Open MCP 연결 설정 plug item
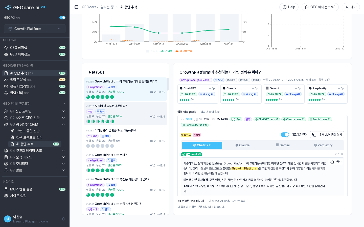364x227 pixels. pyautogui.click(x=35, y=189)
